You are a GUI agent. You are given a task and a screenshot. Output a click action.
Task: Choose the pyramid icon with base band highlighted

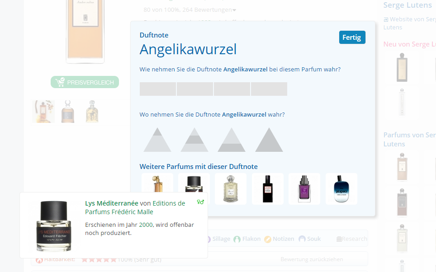click(232, 140)
